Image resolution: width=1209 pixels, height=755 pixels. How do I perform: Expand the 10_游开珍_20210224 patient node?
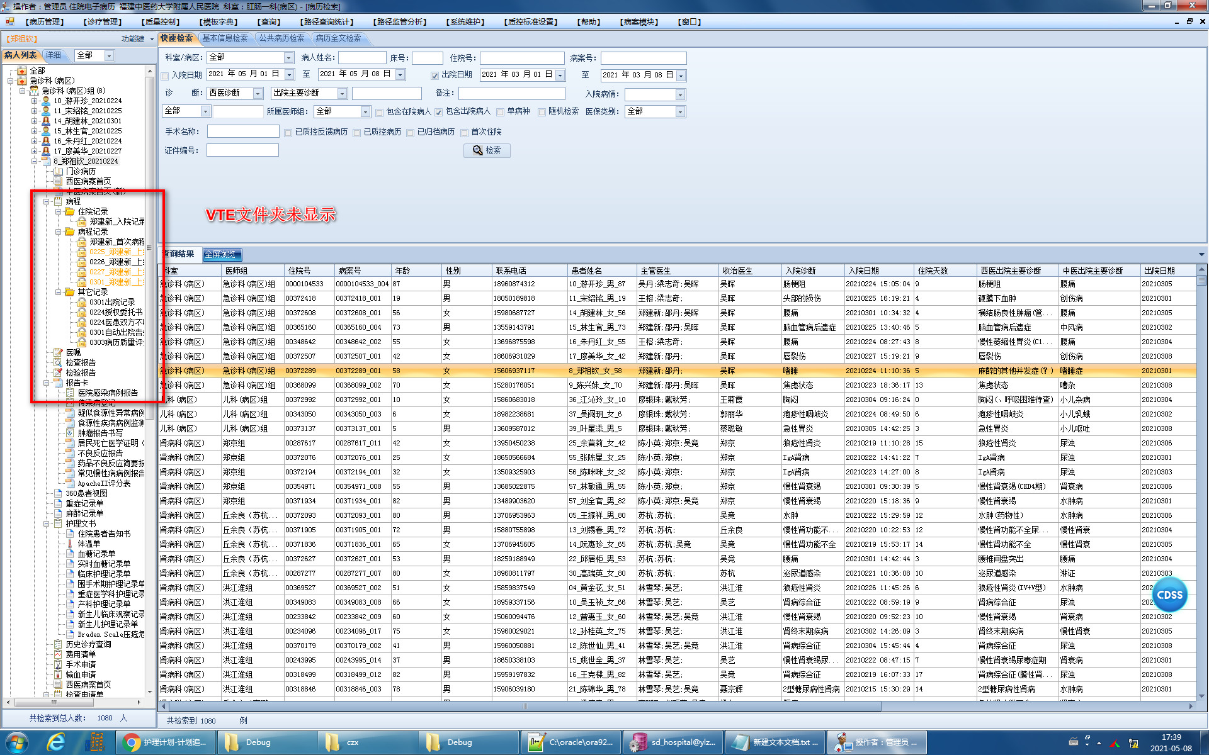34,101
